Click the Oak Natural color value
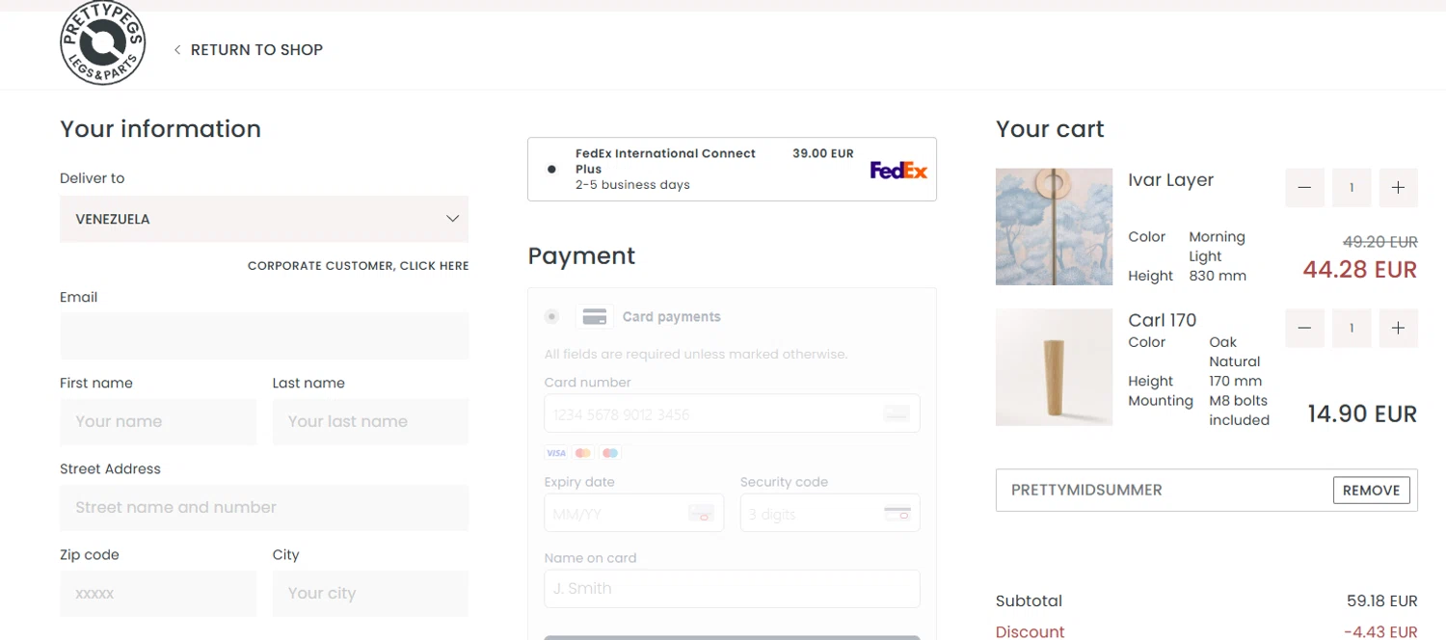Viewport: 1446px width, 640px height. [x=1235, y=352]
